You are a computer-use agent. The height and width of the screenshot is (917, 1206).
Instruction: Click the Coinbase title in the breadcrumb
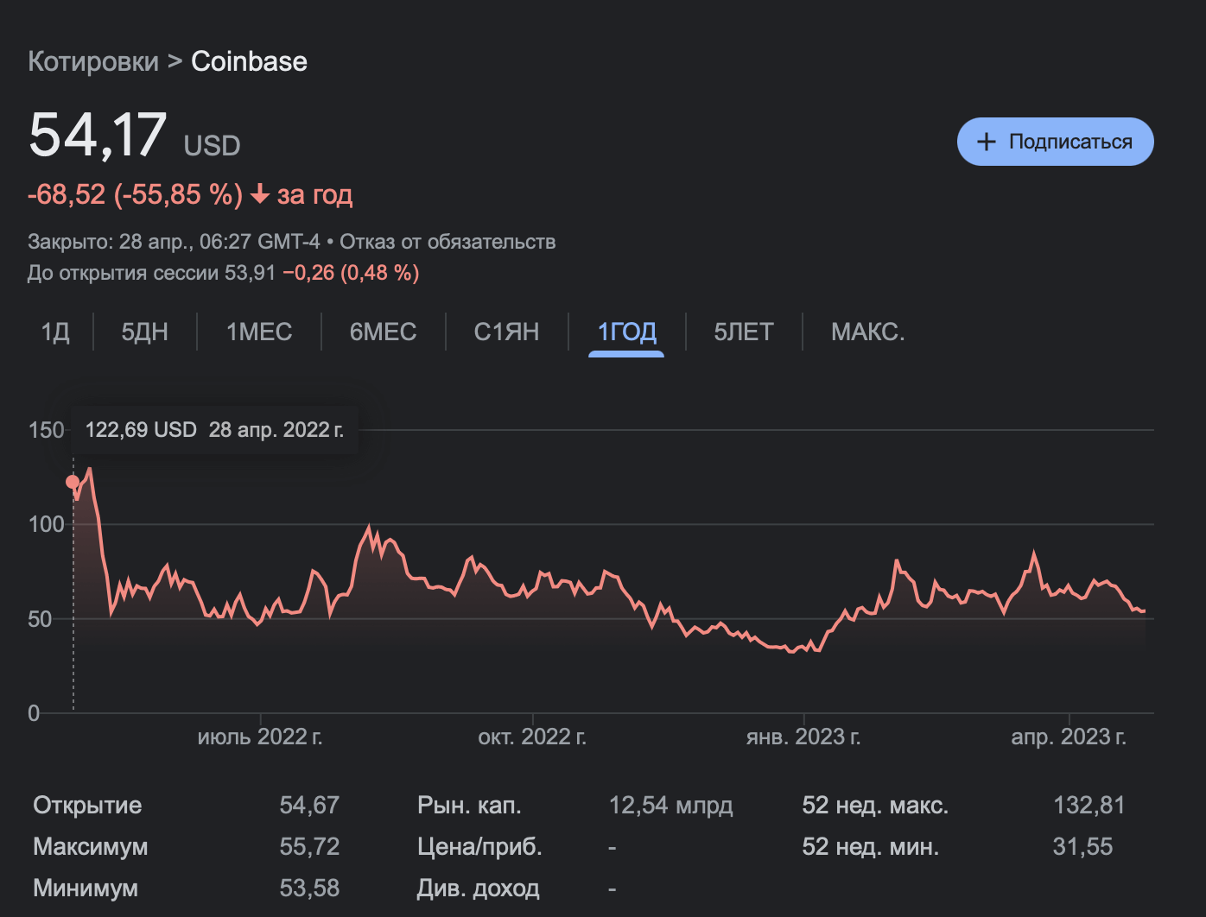tap(249, 61)
